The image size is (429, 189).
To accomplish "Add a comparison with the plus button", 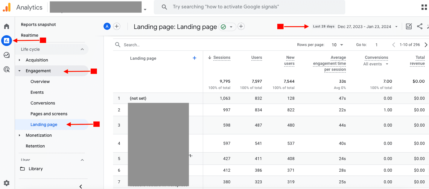I will (117, 26).
